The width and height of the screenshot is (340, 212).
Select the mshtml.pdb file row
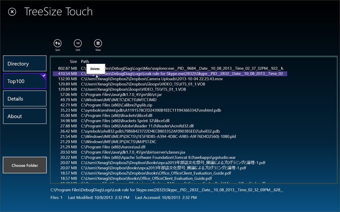point(170,110)
